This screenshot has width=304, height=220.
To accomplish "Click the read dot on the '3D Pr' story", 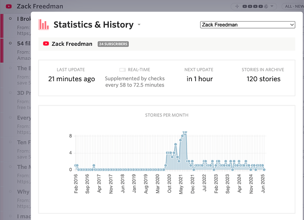I will click(x=10, y=93).
